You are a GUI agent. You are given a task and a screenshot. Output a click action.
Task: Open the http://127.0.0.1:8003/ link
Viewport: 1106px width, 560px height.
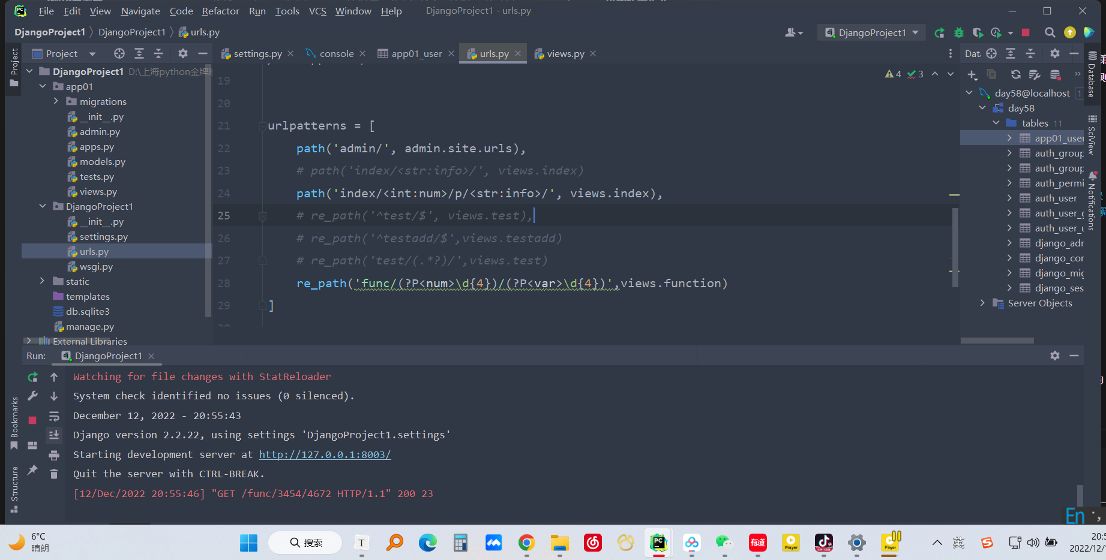click(x=325, y=454)
